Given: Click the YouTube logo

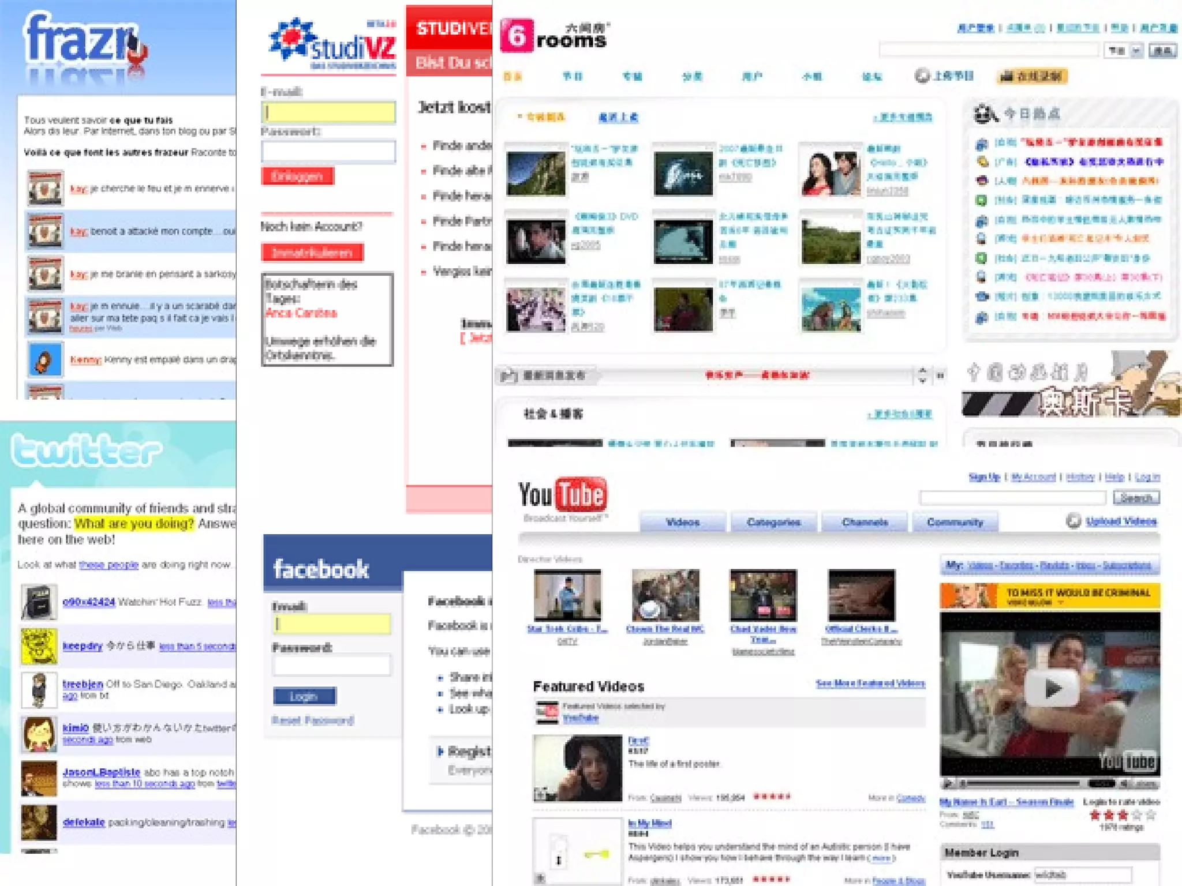Looking at the screenshot, I should click(x=563, y=495).
